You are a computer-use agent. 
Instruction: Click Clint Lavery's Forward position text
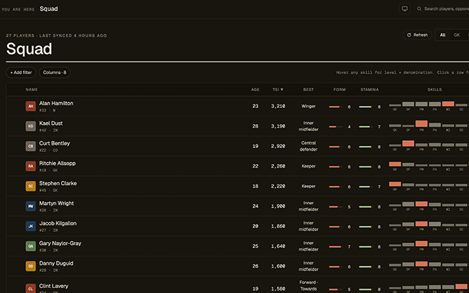(308, 285)
